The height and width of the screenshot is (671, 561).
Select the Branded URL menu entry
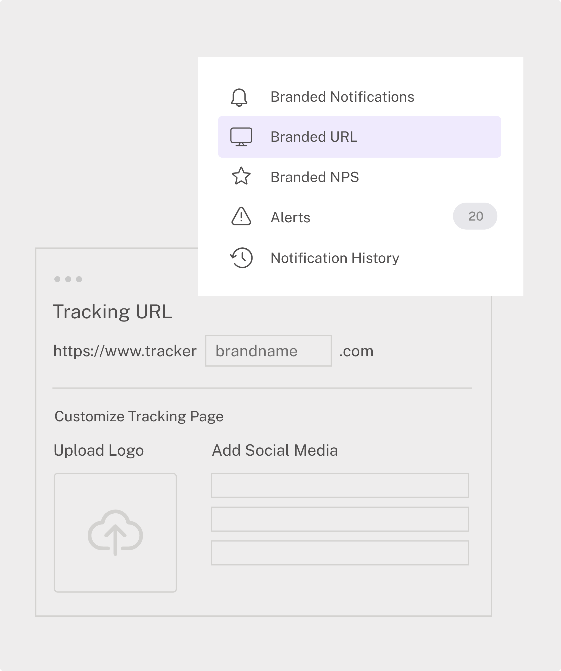click(314, 137)
